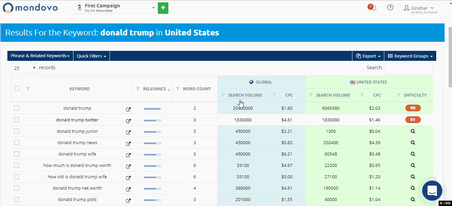
Task: Toggle the select-all checkbox in table header
Action: [x=17, y=89]
